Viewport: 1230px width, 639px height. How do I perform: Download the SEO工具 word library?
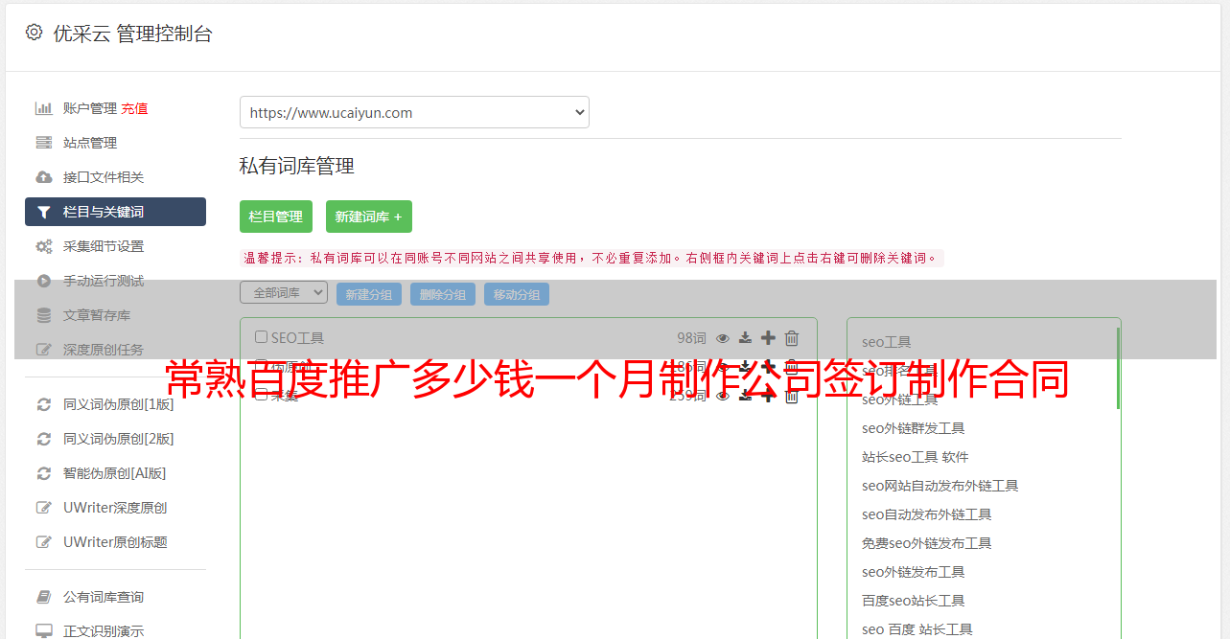click(745, 338)
